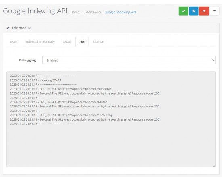
Task: Click the Debugging field label
Action: click(27, 60)
